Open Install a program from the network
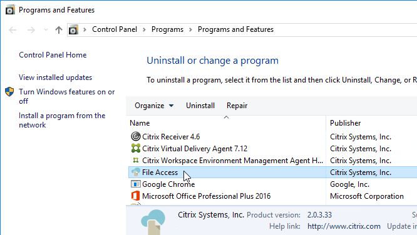This screenshot has height=235, width=417. click(62, 120)
